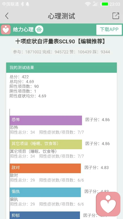Select the yellow-green 其它项目 bar
123x219 pixels.
pyautogui.click(x=46, y=145)
